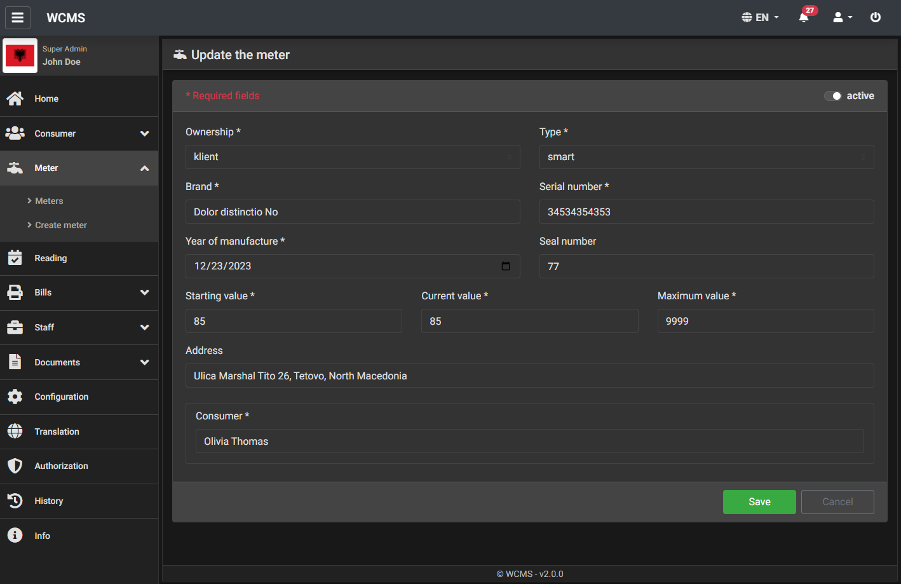Open the History menu item
This screenshot has width=901, height=584.
coord(79,501)
